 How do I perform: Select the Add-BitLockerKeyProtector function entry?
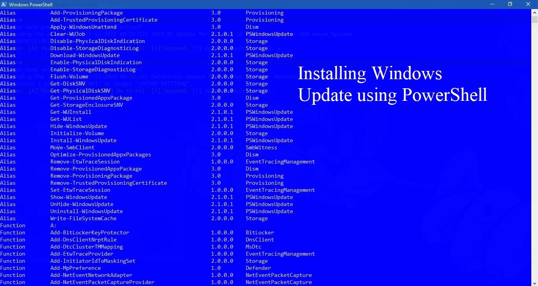(x=89, y=232)
